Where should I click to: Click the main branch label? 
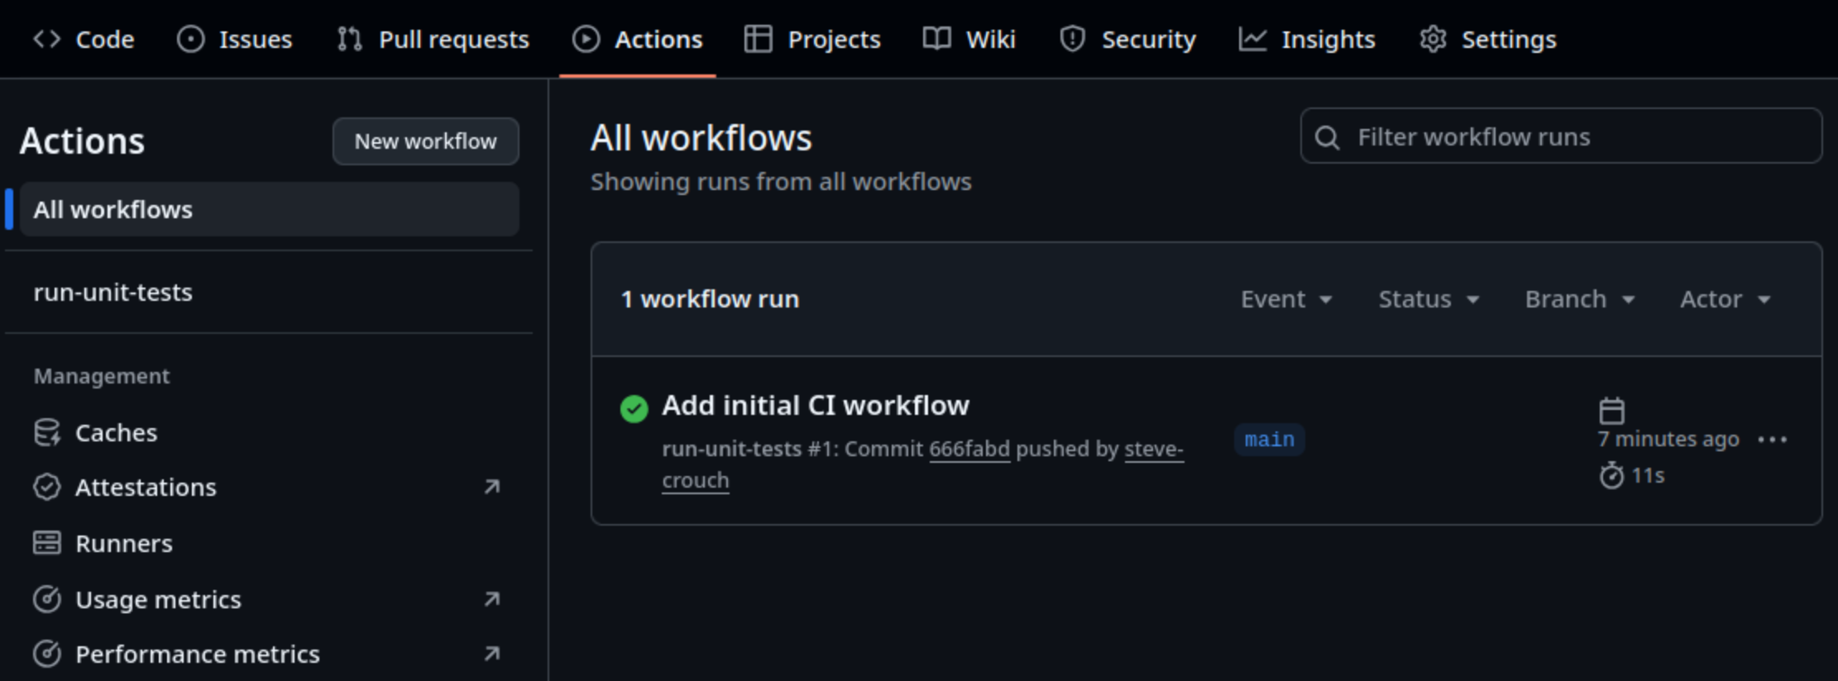click(x=1270, y=440)
